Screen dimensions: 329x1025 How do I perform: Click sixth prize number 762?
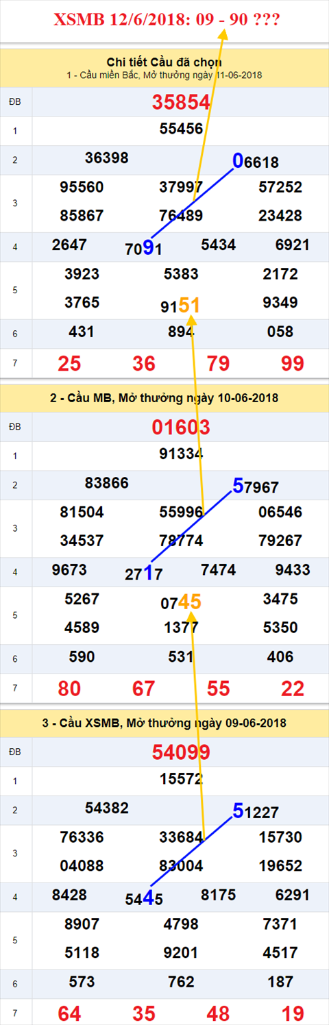(x=181, y=982)
